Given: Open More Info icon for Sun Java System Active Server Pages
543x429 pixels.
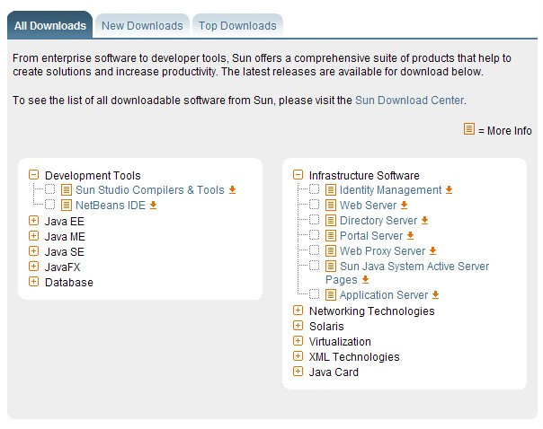Looking at the screenshot, I should 331,267.
